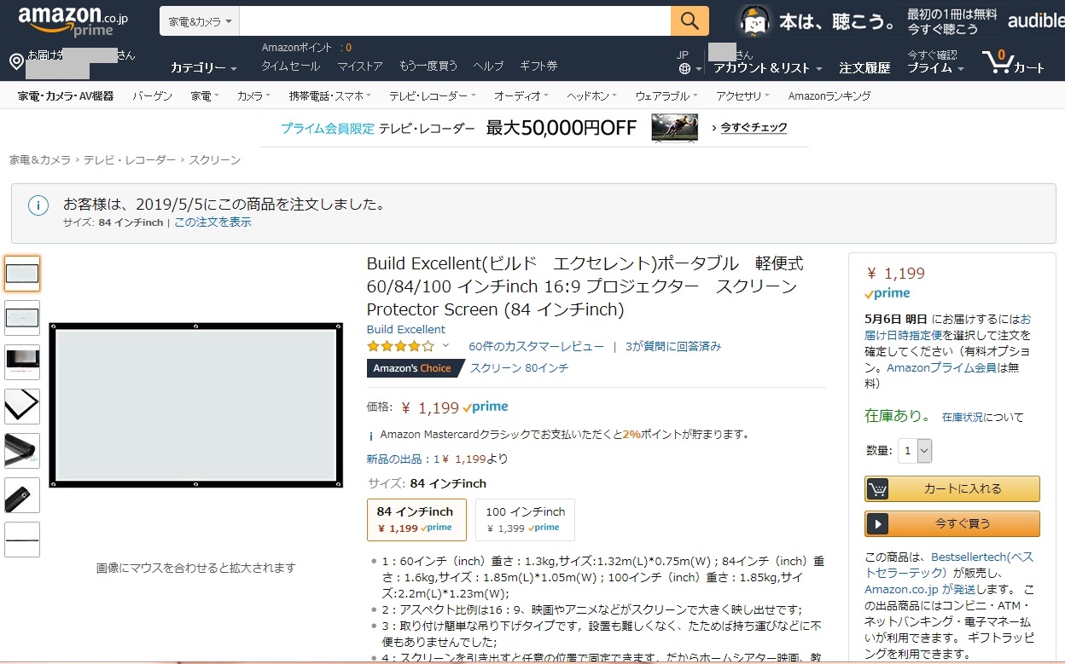Click the info icon in order notice
This screenshot has height=664, width=1065.
pos(38,205)
